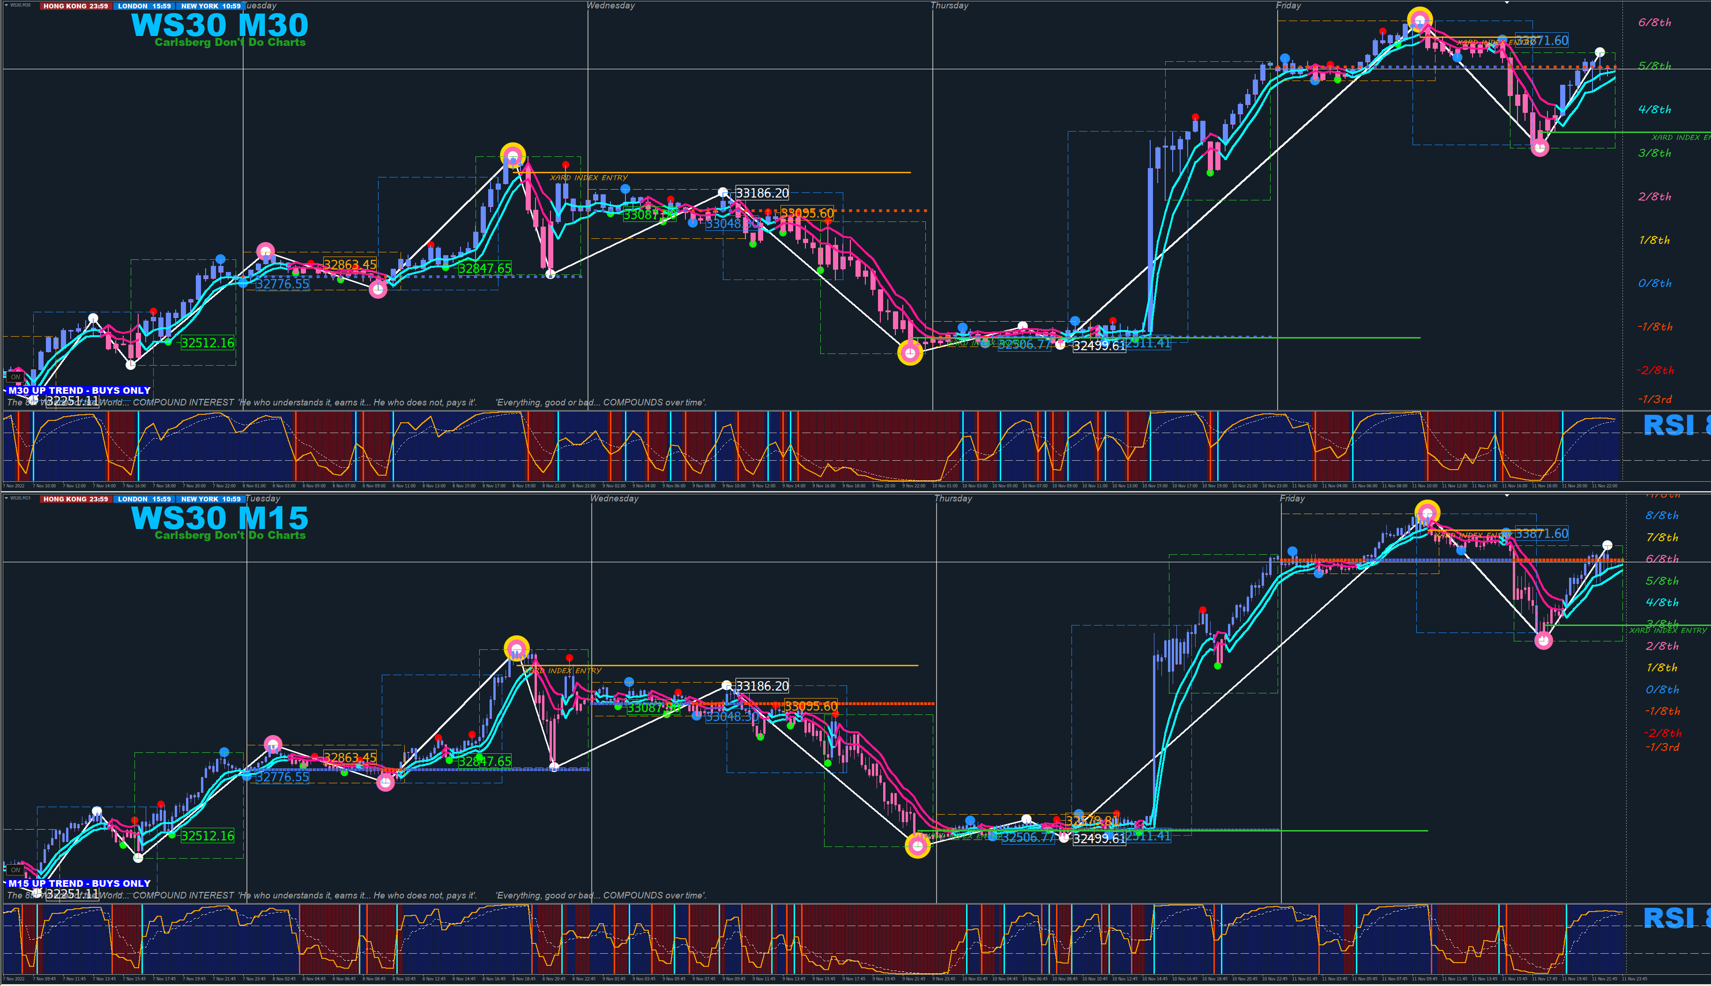Screen dimensions: 1711x986
Task: Toggle the ON button in M30 chart
Action: [15, 377]
